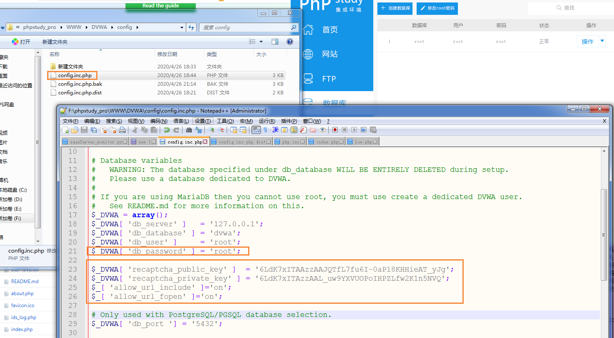Open the 编码(N) menu in Notepad++
614x338 pixels.
coord(159,121)
